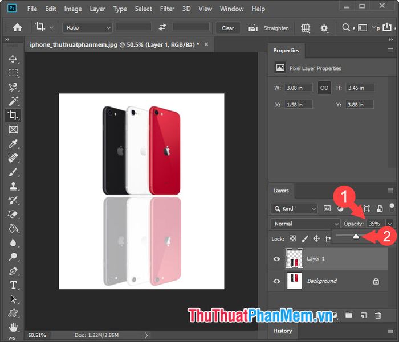Select the Dodge tool
The width and height of the screenshot is (399, 342).
click(x=13, y=257)
